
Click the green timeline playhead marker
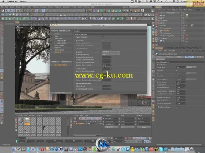[17, 141]
